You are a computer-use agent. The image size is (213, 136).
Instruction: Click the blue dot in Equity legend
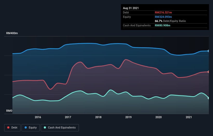[x=26, y=127]
